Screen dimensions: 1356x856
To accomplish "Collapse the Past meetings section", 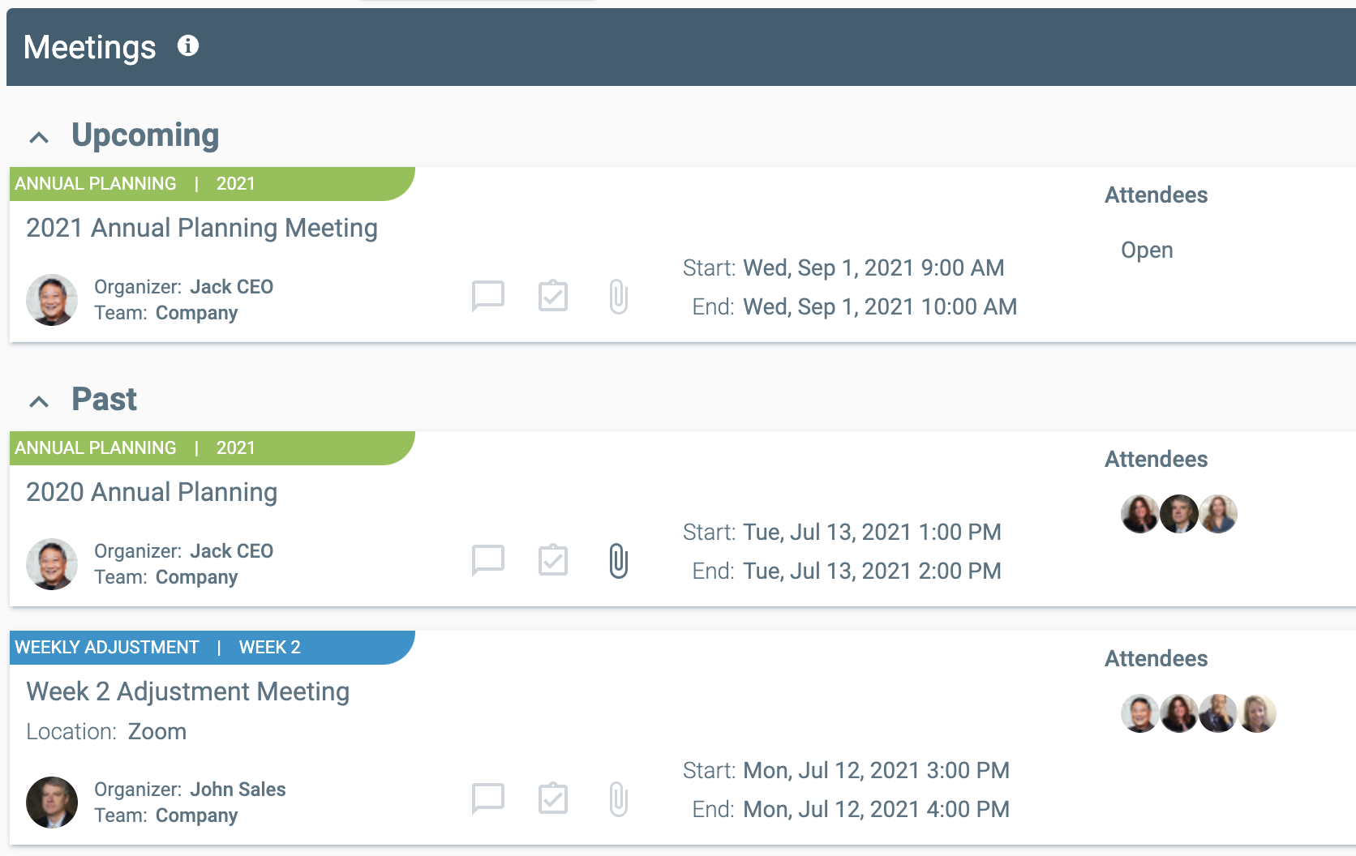I will pos(39,402).
